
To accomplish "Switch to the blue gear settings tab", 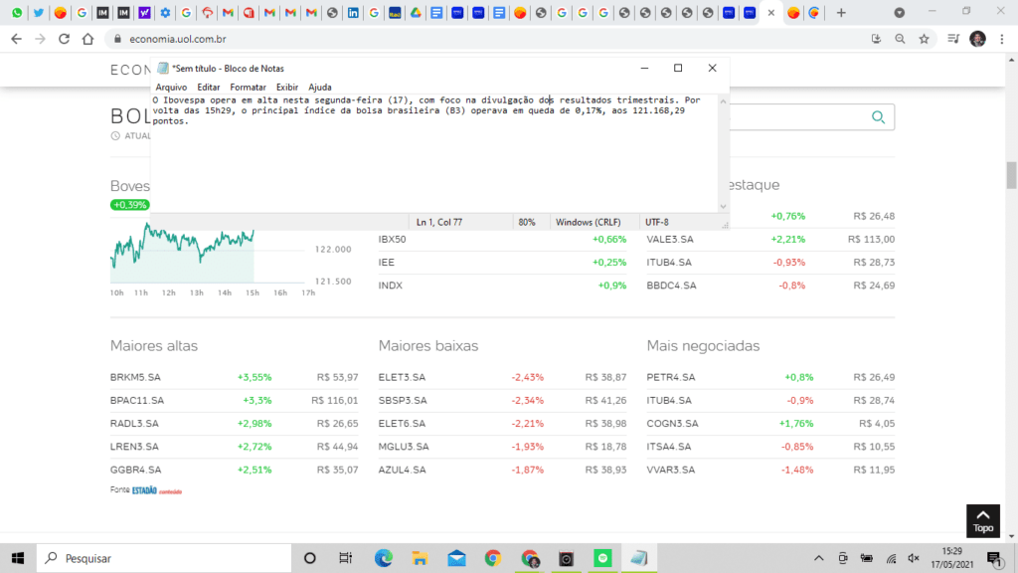I will (x=165, y=12).
